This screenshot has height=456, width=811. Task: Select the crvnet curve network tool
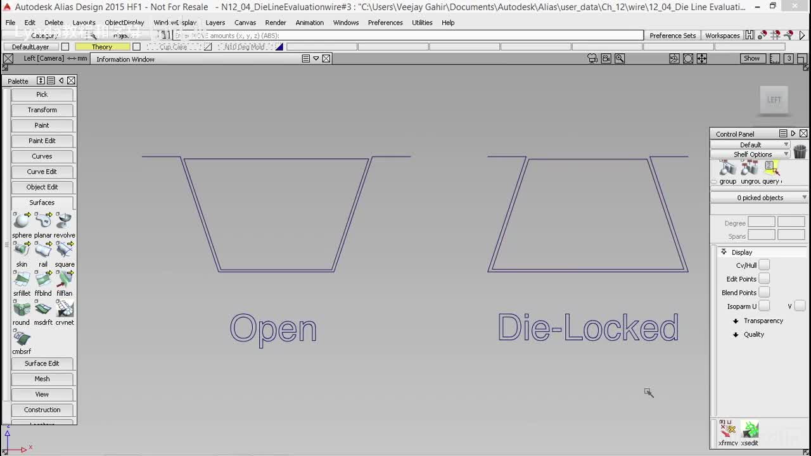[x=65, y=308]
